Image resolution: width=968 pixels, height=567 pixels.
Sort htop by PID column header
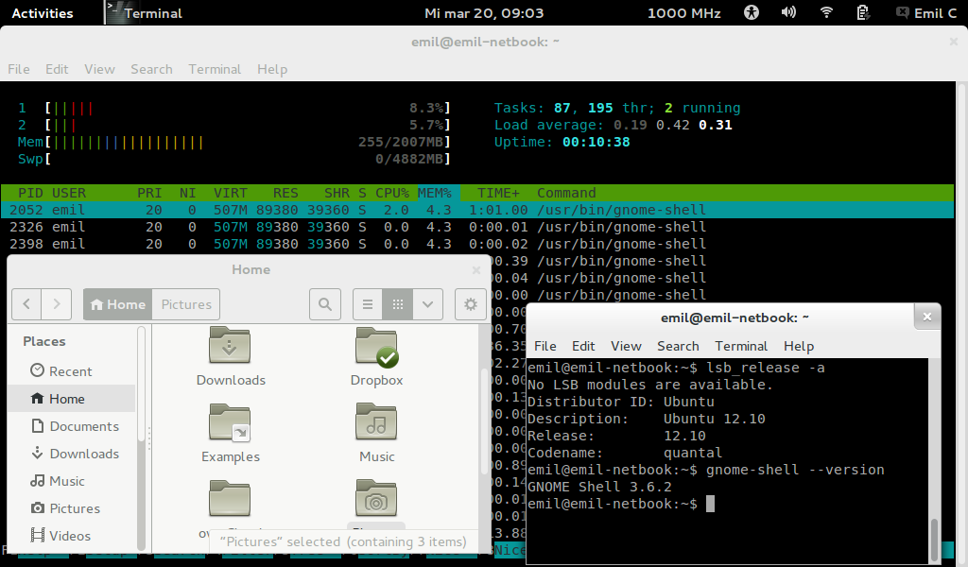30,193
